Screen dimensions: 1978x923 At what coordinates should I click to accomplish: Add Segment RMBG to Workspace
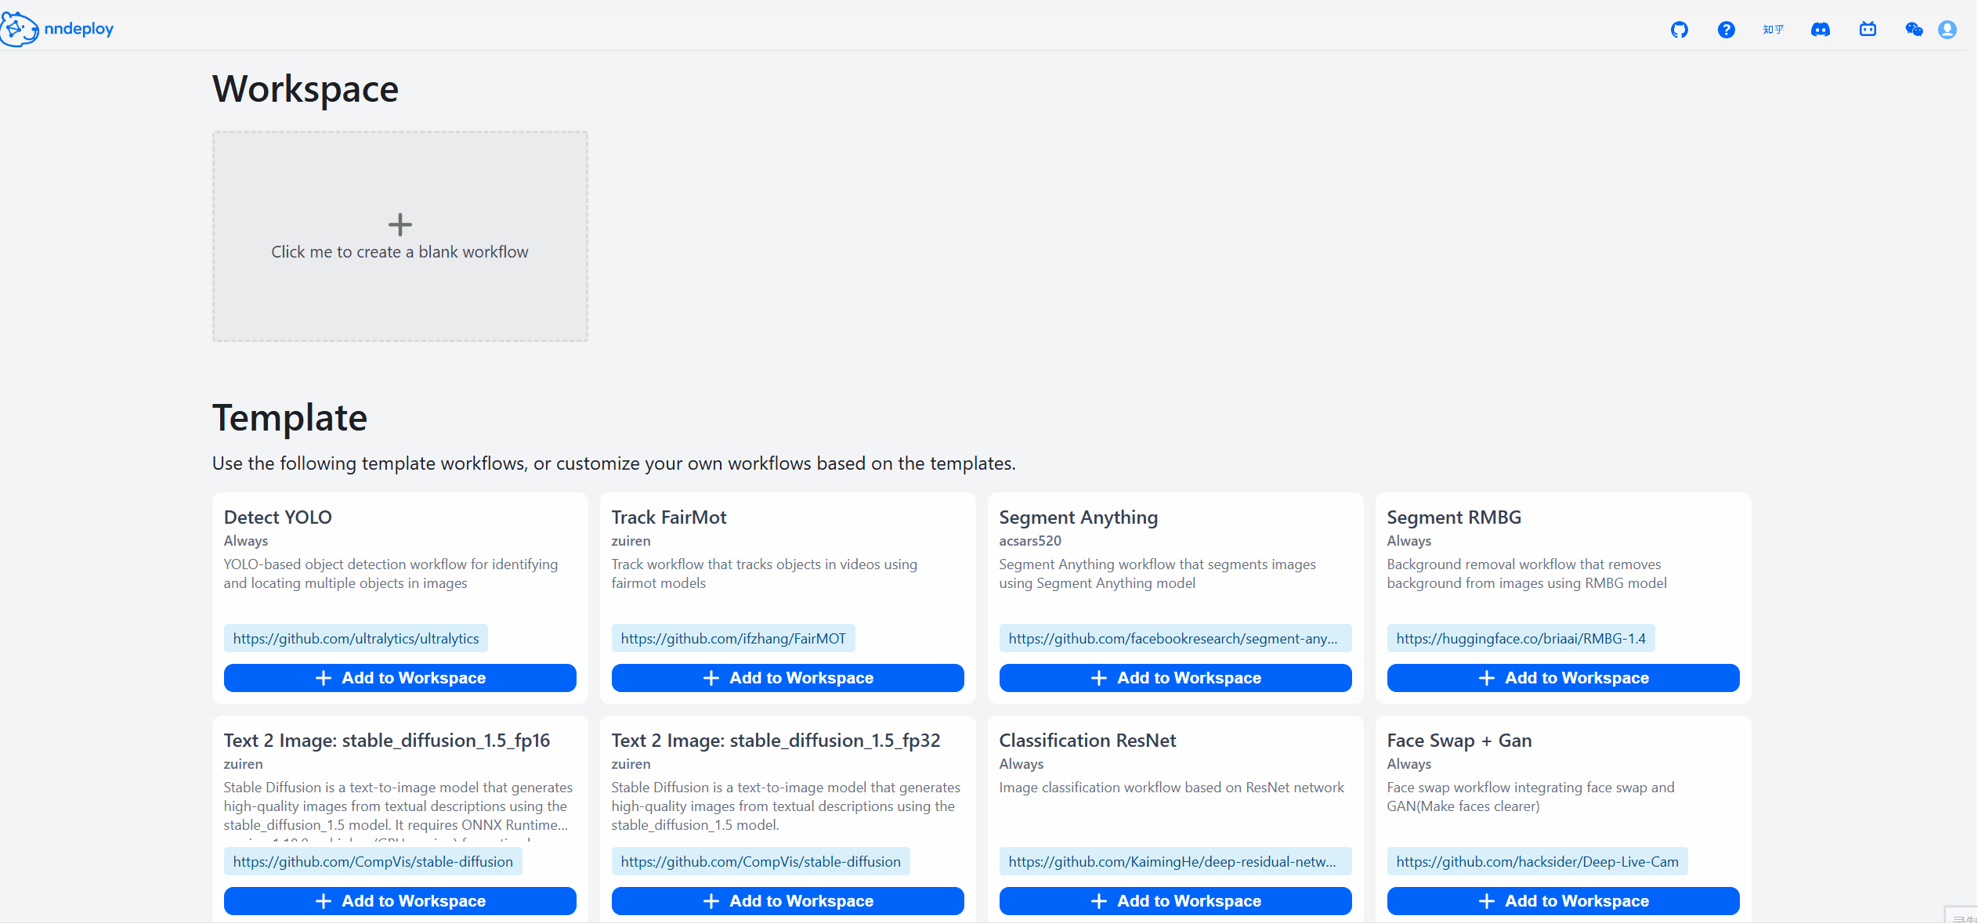[1563, 678]
